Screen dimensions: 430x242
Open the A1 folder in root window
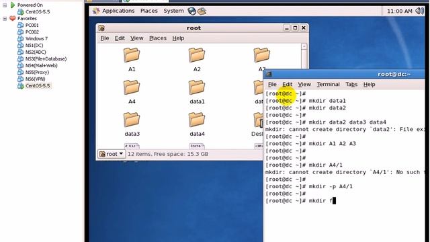tap(132, 55)
